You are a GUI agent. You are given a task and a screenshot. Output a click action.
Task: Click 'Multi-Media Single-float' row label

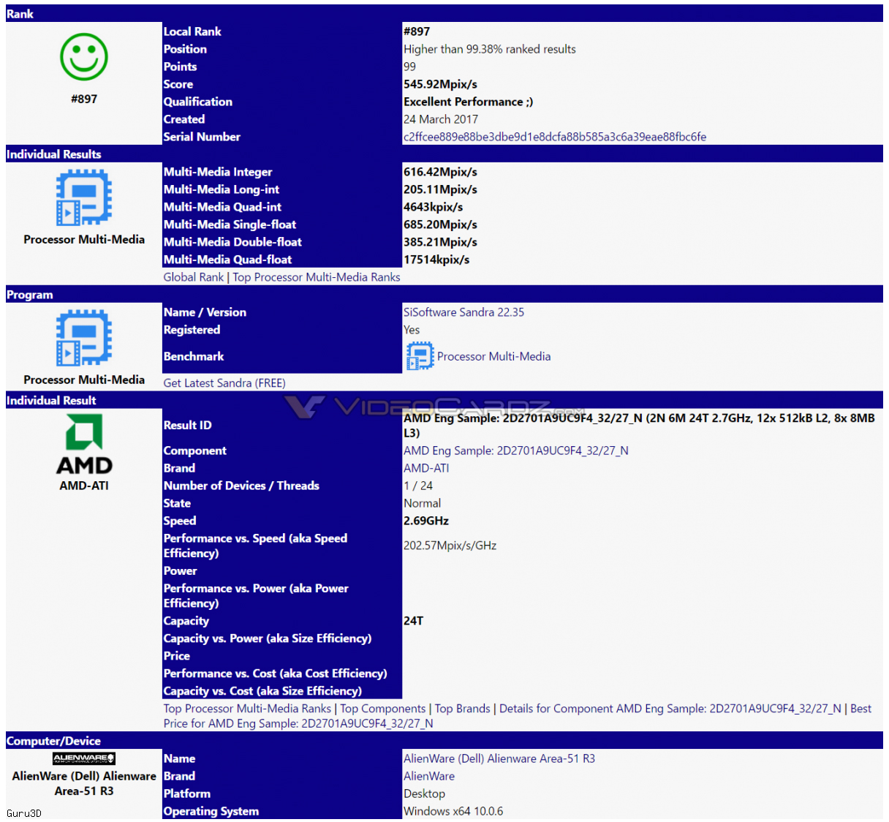coord(230,225)
